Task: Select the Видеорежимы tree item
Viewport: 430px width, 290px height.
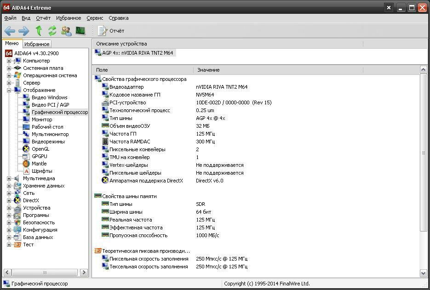Action: [48, 142]
